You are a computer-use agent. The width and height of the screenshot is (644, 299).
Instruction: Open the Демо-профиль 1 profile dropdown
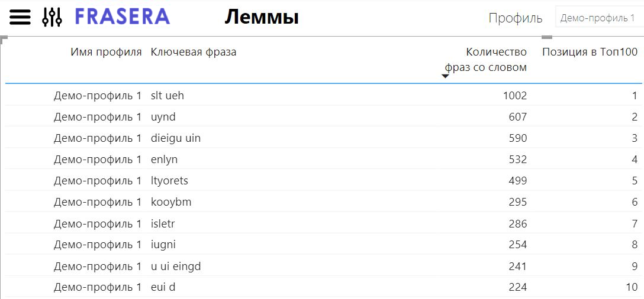[x=598, y=18]
